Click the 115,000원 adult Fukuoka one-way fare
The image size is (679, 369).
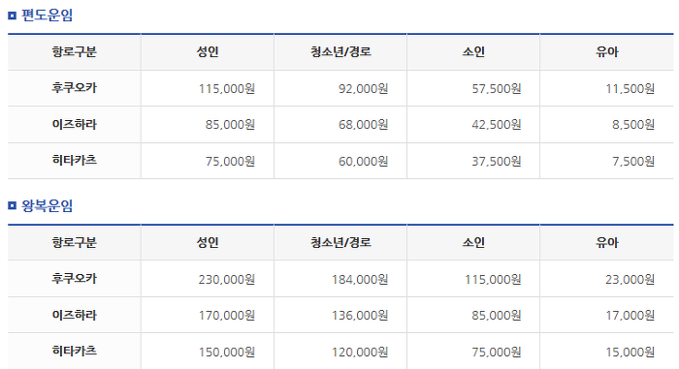(226, 89)
